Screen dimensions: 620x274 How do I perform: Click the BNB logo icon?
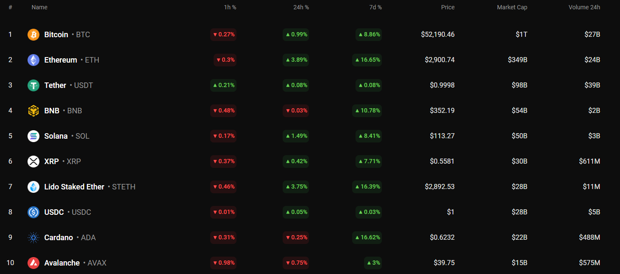(x=33, y=111)
